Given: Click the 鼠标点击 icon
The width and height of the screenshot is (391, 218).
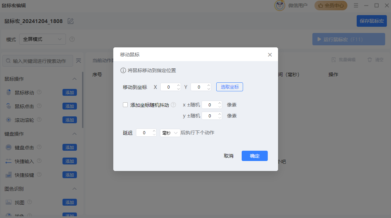Looking at the screenshot, I should [9, 106].
